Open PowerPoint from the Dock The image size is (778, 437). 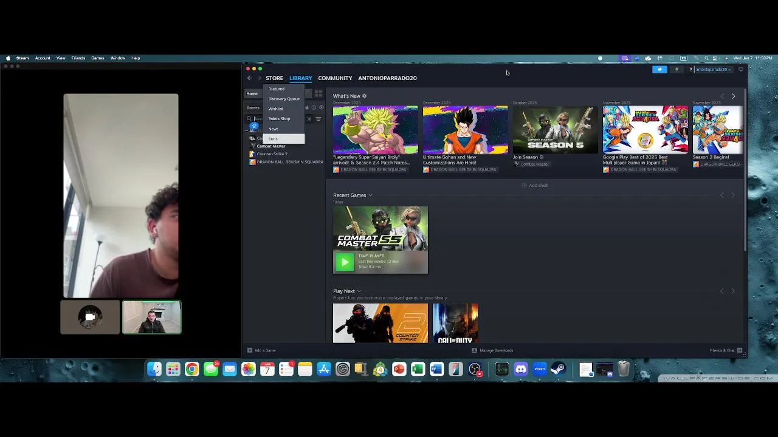pos(399,369)
